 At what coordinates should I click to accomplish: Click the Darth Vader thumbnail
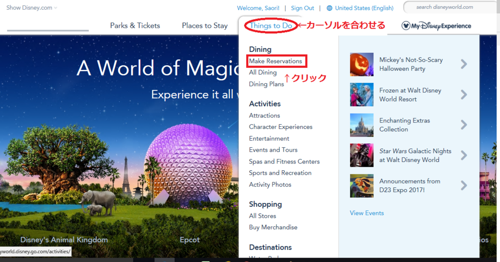click(x=362, y=155)
